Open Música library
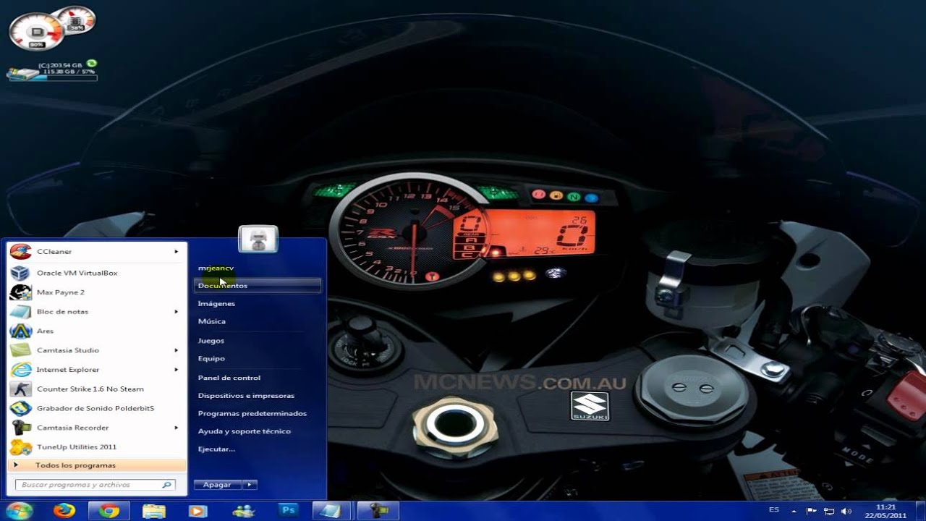This screenshot has width=926, height=521. coord(212,321)
